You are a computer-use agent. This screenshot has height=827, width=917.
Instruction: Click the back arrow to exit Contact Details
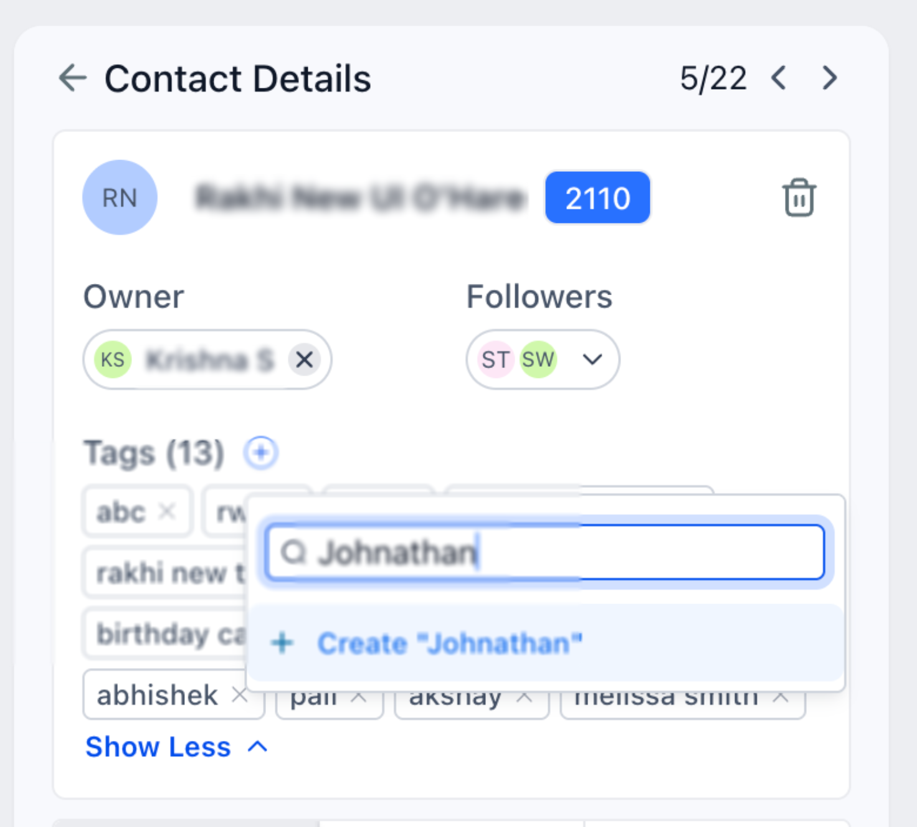[x=73, y=78]
